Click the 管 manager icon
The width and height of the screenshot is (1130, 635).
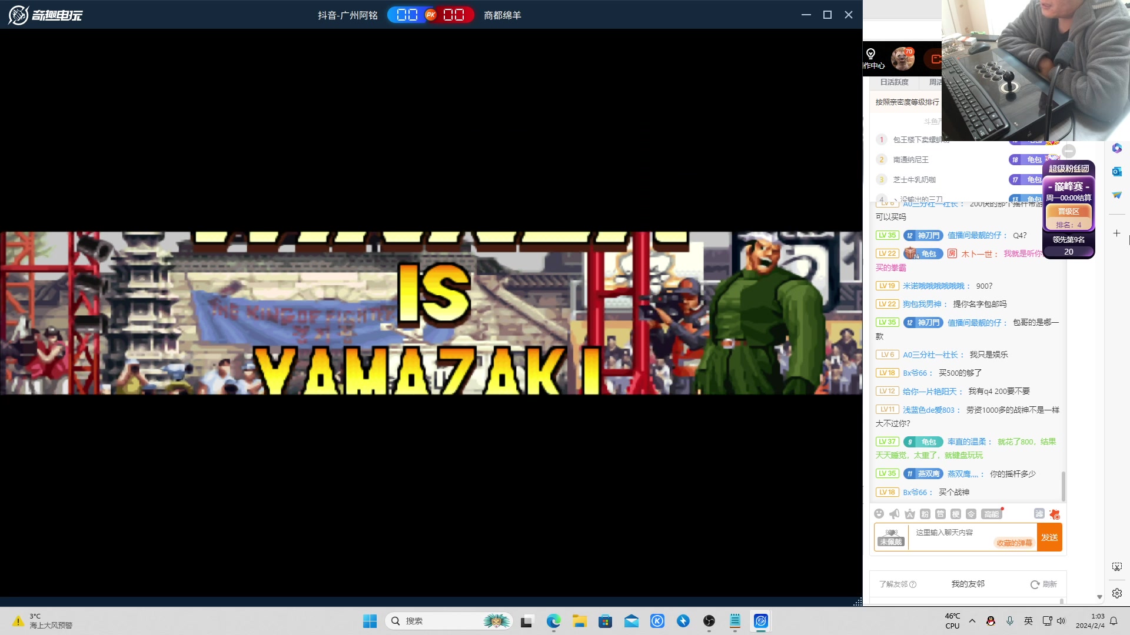pos(940,514)
